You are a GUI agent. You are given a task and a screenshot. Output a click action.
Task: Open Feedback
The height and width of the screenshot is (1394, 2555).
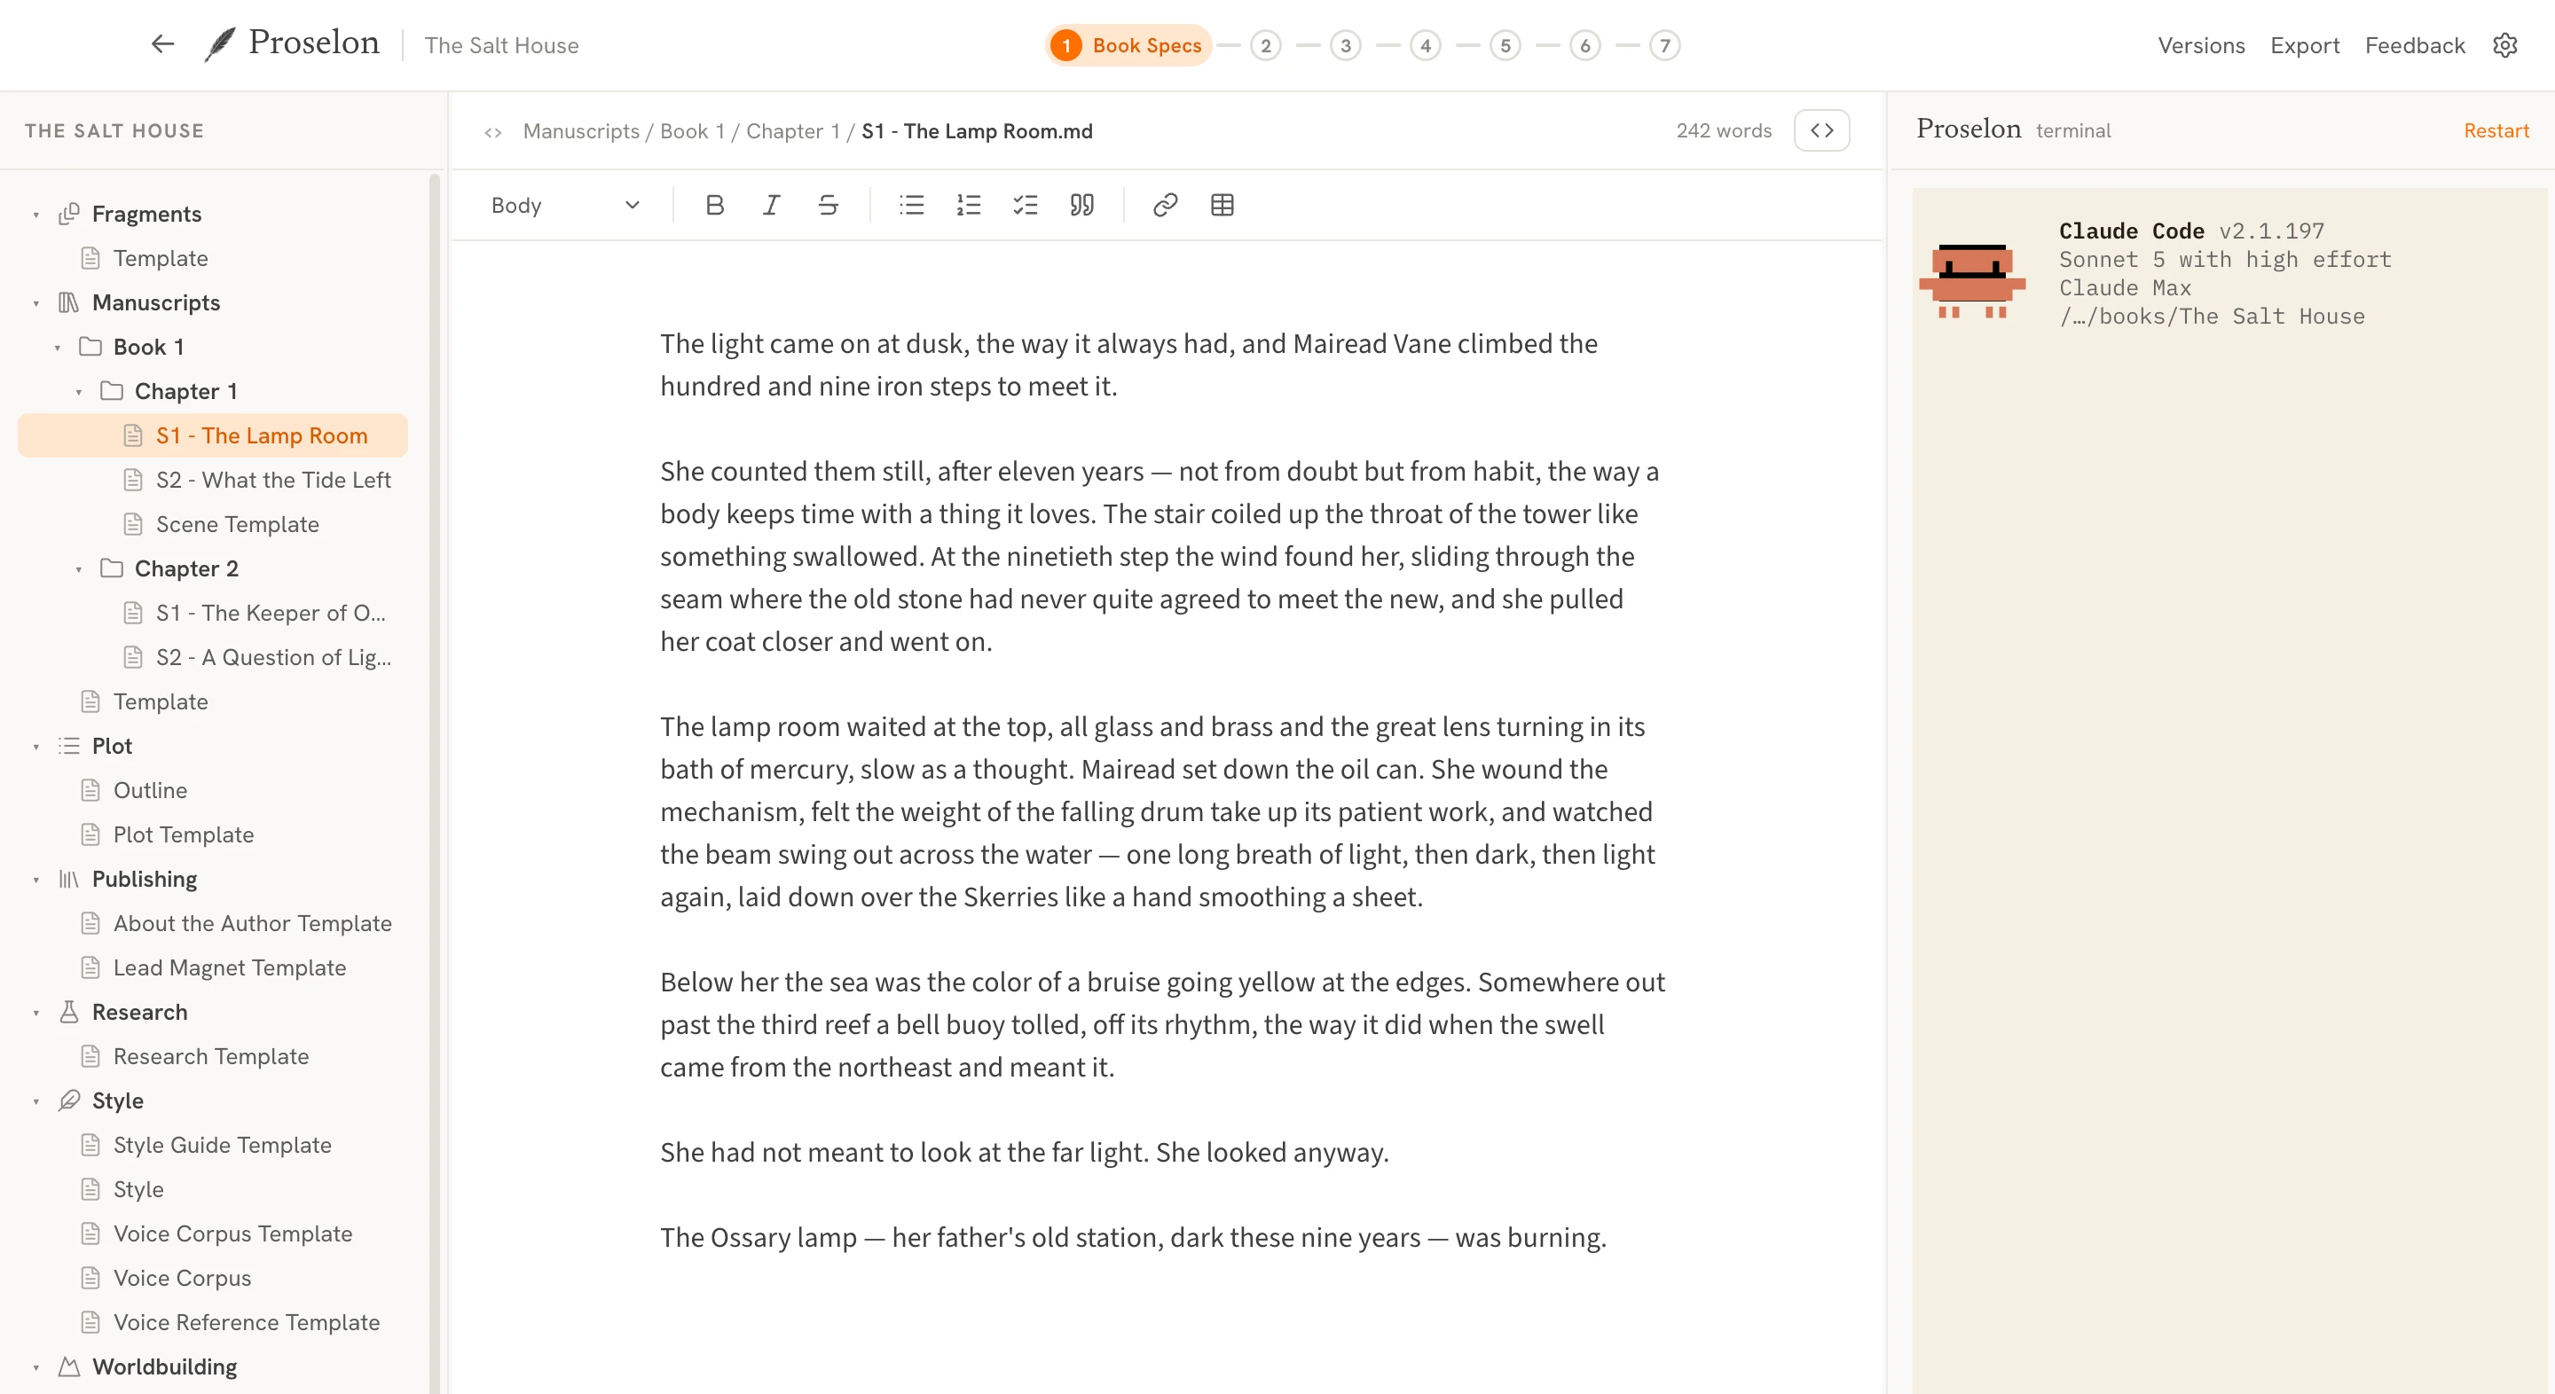[x=2414, y=45]
